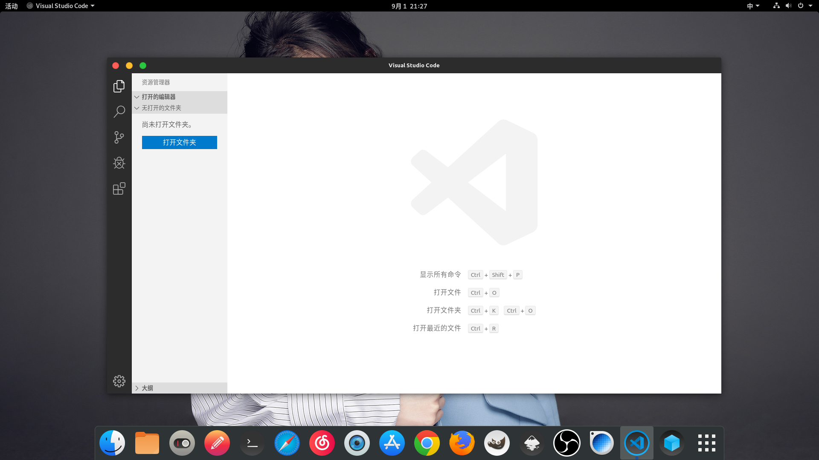
Task: Click the Visual Studio Code dock icon
Action: (x=637, y=443)
